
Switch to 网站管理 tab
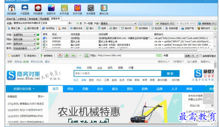[x=44, y=19]
